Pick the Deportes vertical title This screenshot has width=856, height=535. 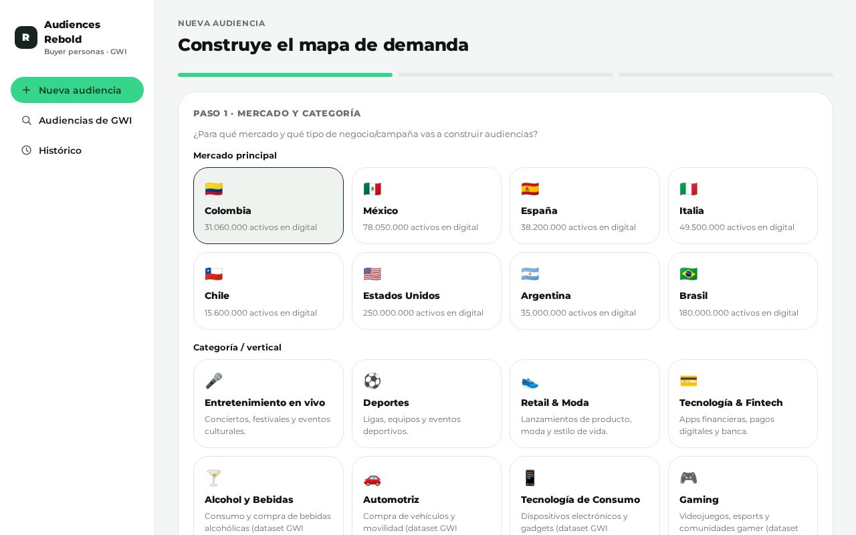coord(386,403)
